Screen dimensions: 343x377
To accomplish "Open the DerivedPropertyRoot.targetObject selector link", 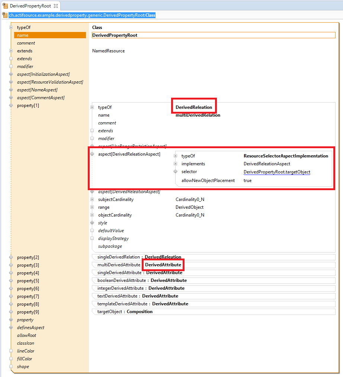I will (x=276, y=172).
